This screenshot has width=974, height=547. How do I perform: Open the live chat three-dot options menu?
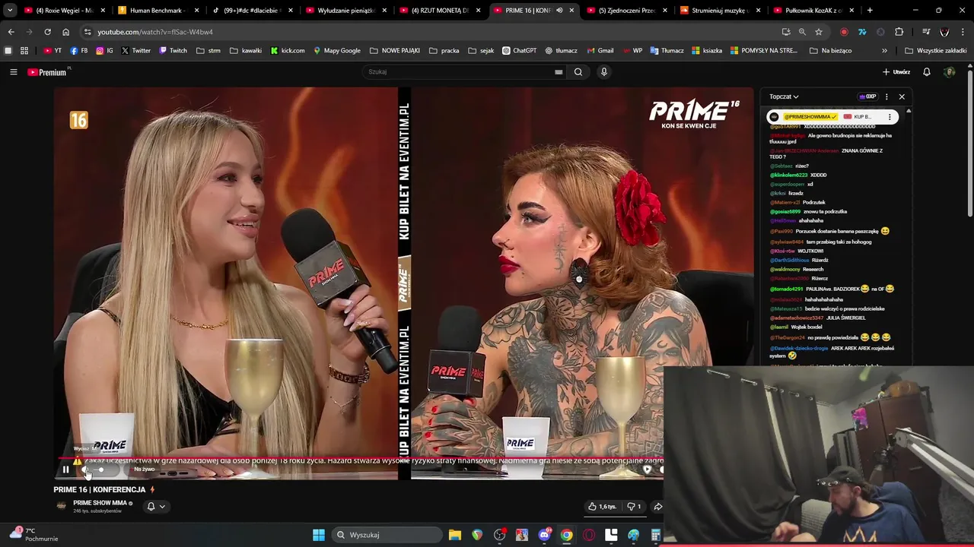(886, 96)
